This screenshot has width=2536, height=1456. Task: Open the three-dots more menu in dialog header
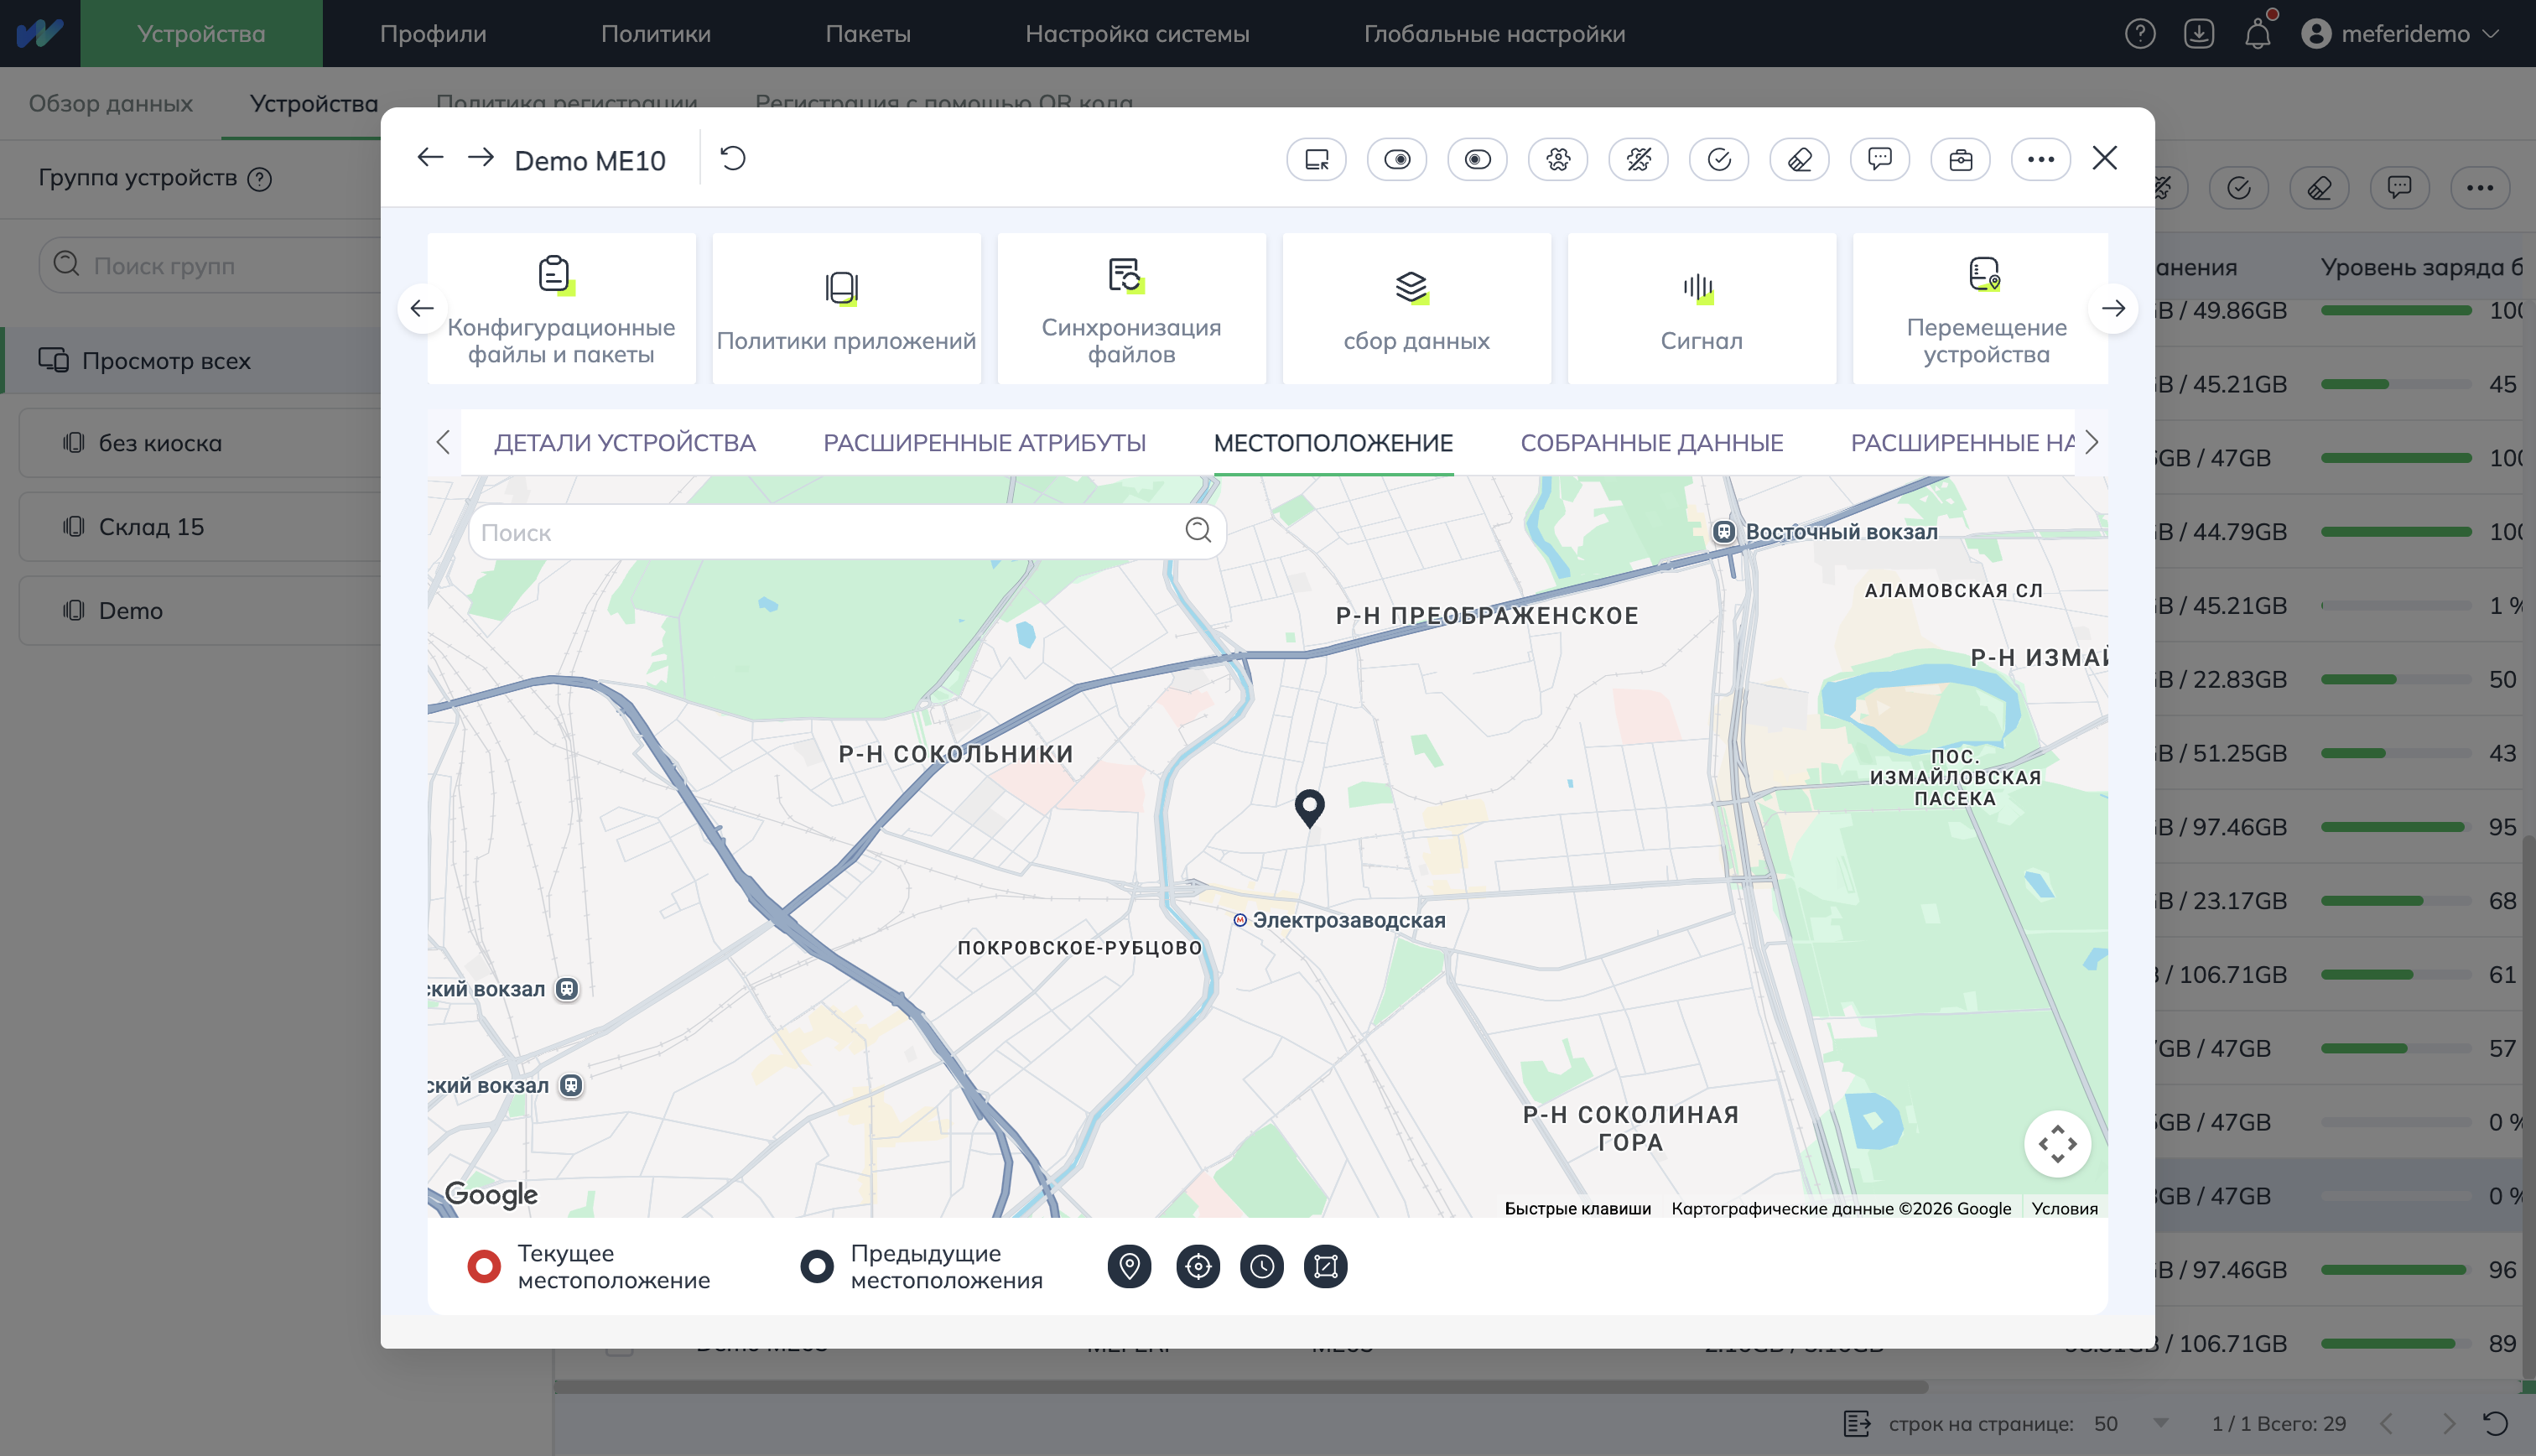click(x=2040, y=159)
